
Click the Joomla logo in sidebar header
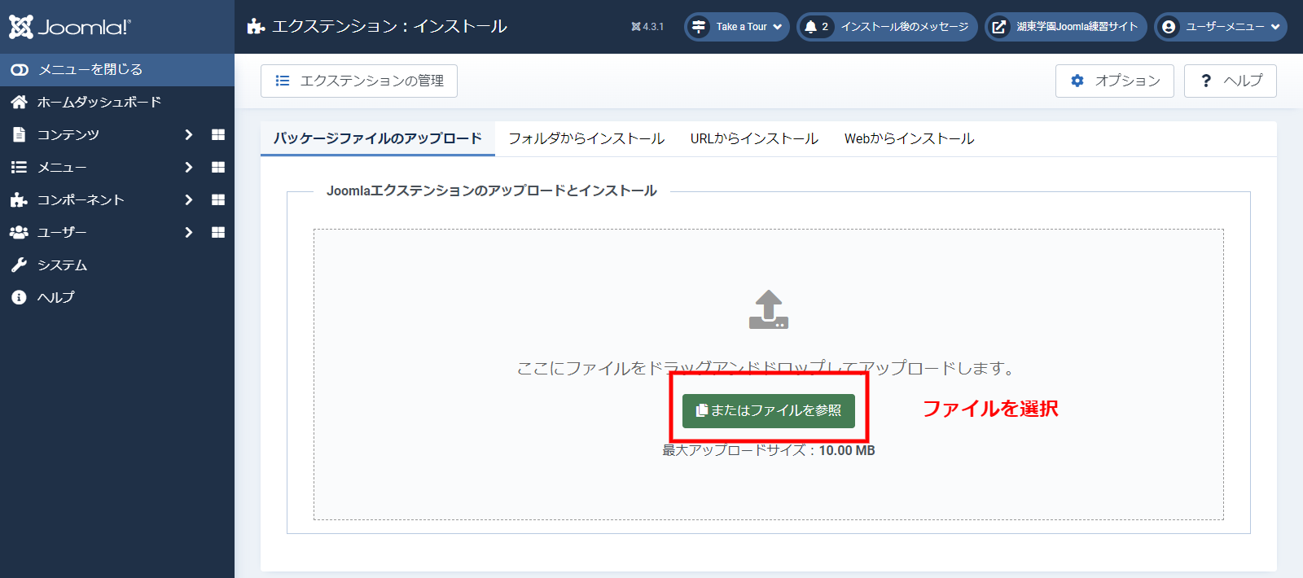click(x=70, y=27)
